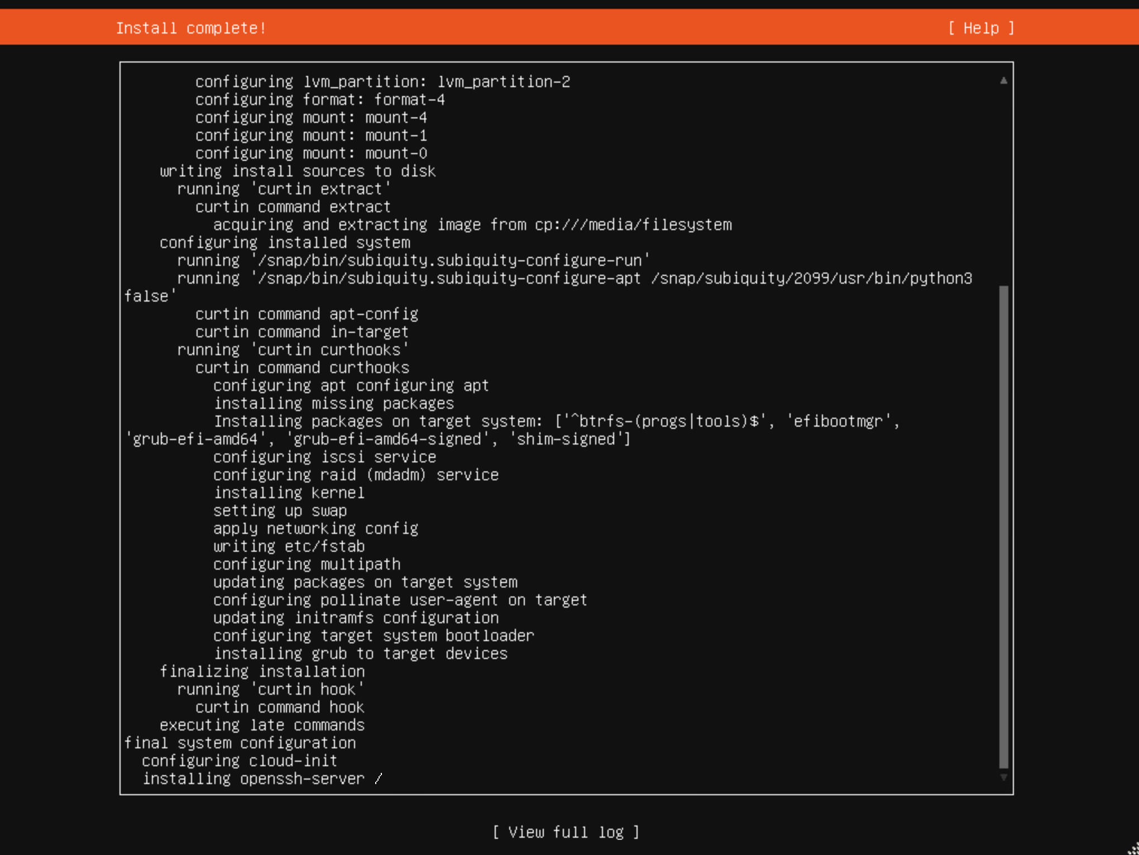The image size is (1139, 855).
Task: Click the spinner next to installing openssh-server
Action: (379, 778)
